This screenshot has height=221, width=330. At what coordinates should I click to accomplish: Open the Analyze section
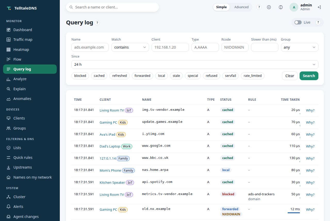[30, 79]
